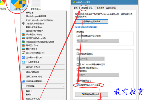This screenshot has width=146, height=100.
Task: Check 用 640 x 480 屏幕分辨率运行
Action: (x=78, y=64)
